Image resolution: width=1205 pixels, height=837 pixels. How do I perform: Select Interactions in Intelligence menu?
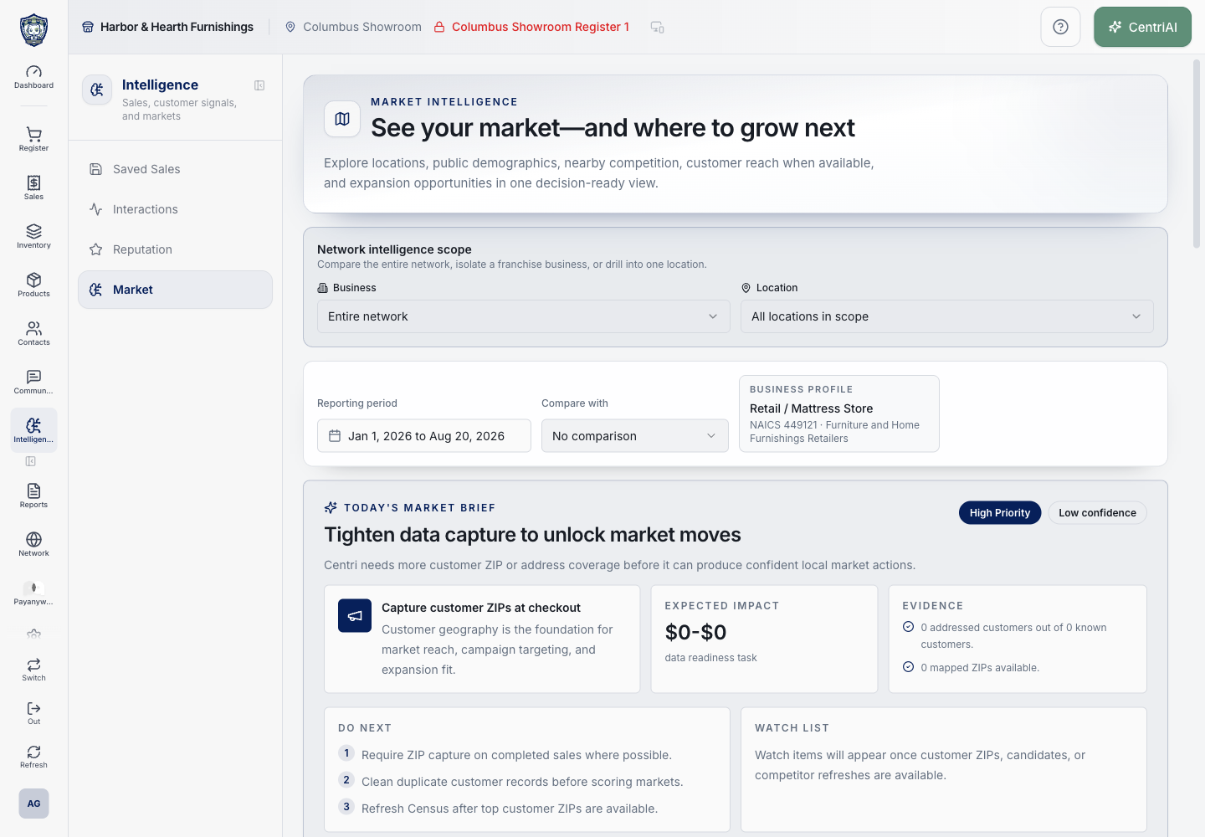point(175,209)
